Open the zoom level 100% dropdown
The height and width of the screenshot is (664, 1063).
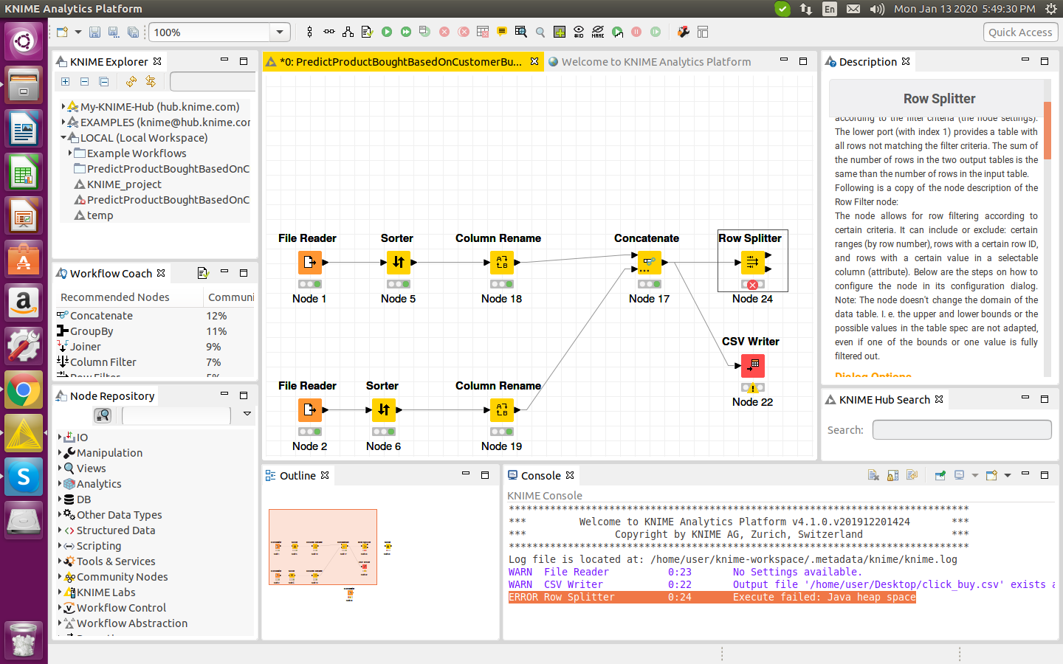coord(279,32)
